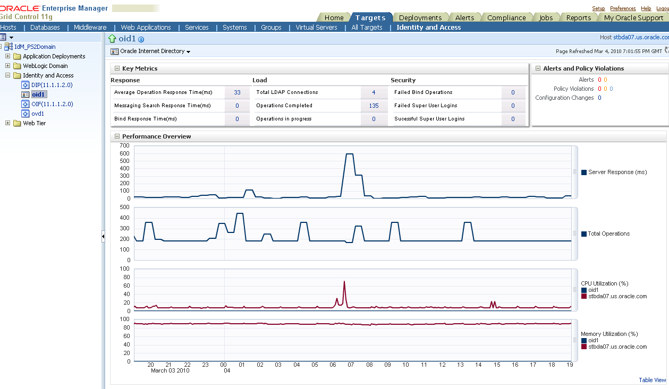Open the tree view options dropdown arrow
Screen dimensions: 669x389
click(11, 38)
